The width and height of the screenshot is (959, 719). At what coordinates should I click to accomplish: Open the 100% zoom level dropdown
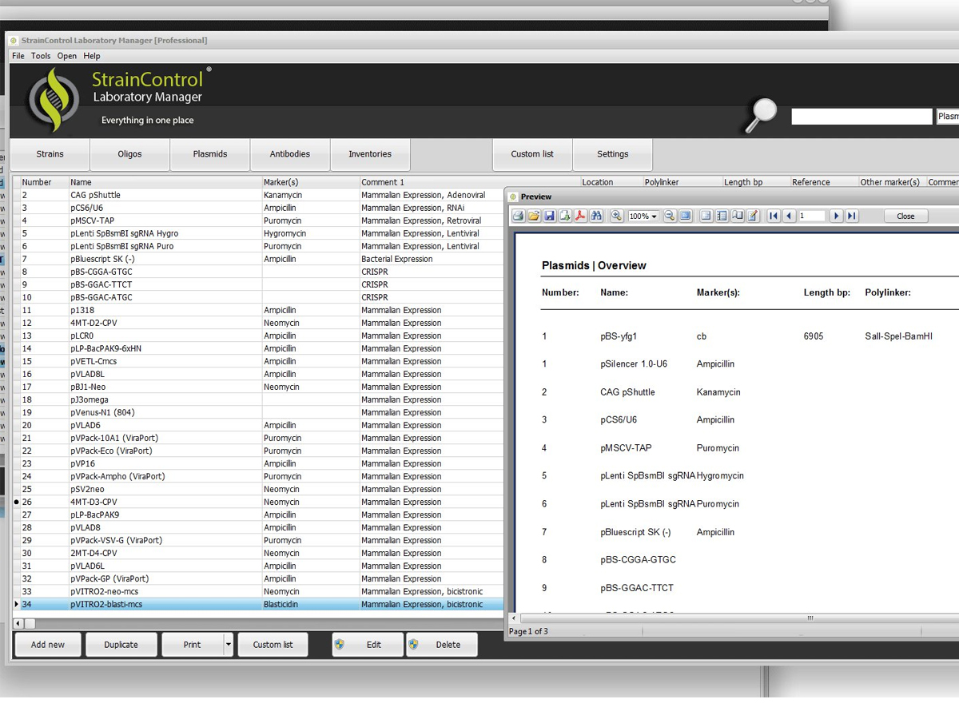(643, 216)
